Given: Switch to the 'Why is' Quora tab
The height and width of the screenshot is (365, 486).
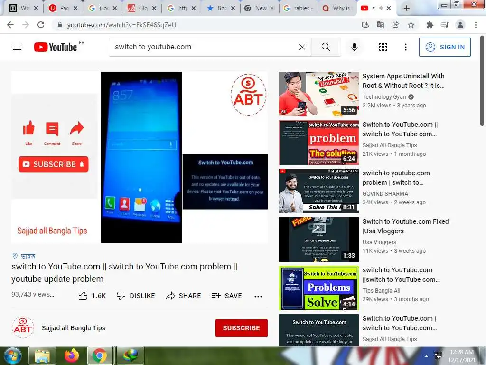Looking at the screenshot, I should tap(337, 8).
